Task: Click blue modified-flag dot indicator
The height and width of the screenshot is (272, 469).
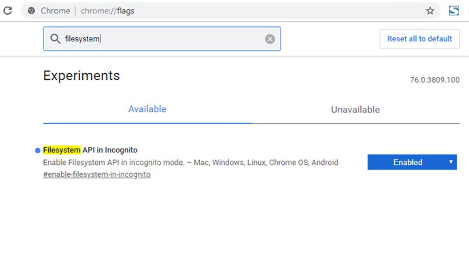Action: pyautogui.click(x=38, y=151)
